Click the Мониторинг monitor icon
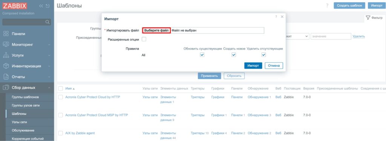This screenshot has height=141, width=386. coord(6,45)
